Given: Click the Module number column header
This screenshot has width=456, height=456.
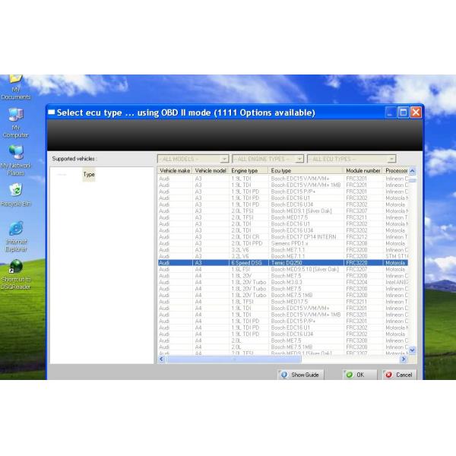Looking at the screenshot, I should pyautogui.click(x=363, y=171).
